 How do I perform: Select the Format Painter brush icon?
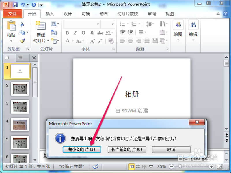coord(23,41)
